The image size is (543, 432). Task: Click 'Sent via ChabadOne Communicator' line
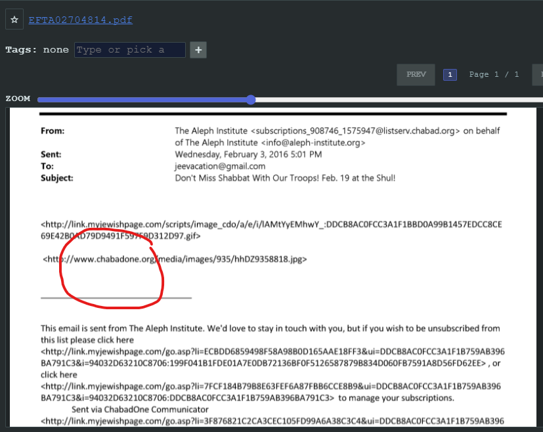[x=140, y=410]
